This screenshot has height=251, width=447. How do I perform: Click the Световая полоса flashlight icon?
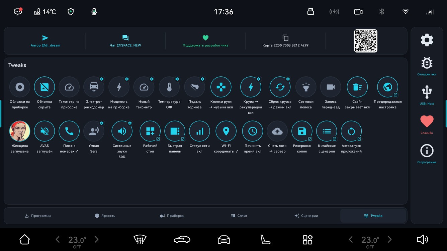(x=306, y=87)
